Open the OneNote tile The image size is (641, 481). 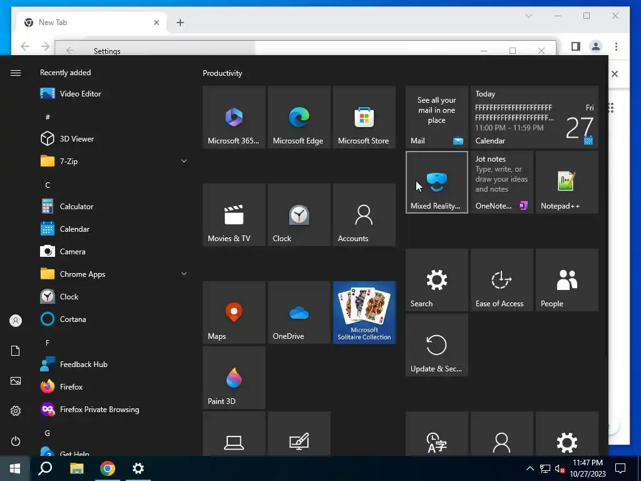(501, 182)
